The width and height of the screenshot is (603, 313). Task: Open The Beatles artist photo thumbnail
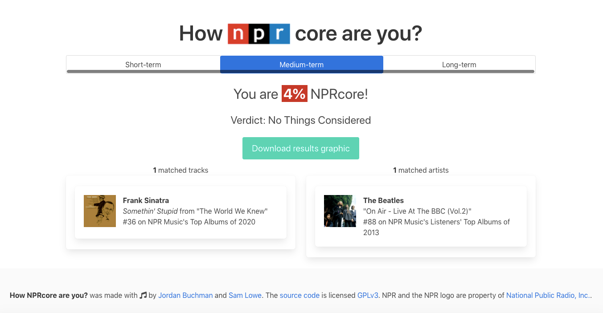(x=340, y=211)
